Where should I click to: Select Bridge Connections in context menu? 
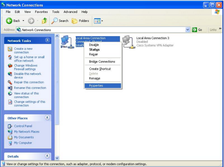coord(102,62)
